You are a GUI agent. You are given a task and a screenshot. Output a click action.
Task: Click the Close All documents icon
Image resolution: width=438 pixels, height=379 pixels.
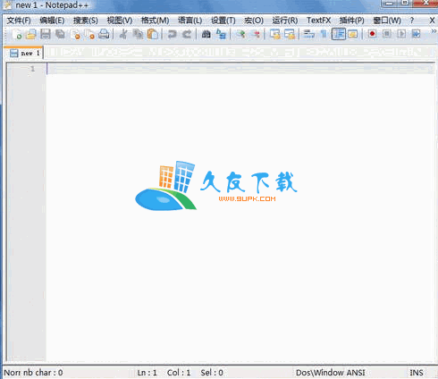tap(89, 34)
